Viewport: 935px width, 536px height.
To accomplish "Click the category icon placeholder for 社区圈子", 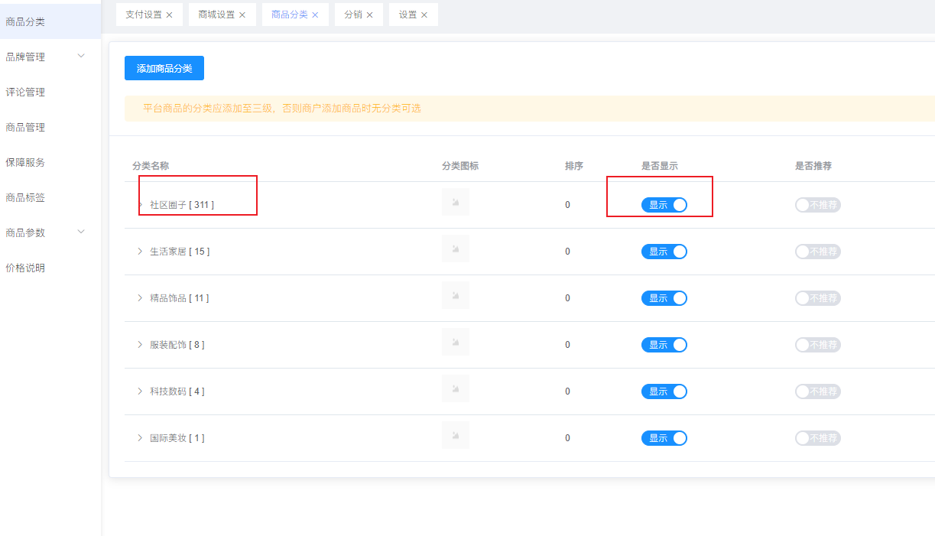I will pyautogui.click(x=456, y=203).
